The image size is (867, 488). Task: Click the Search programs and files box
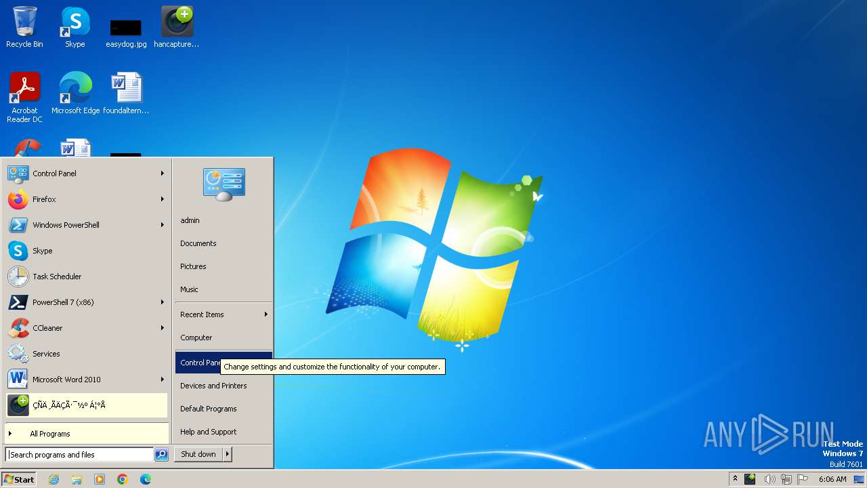79,455
